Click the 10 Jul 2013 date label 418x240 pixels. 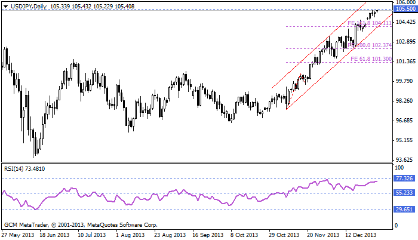92,235
